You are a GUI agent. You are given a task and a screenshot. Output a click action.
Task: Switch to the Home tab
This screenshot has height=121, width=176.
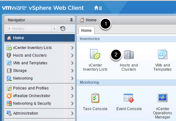point(86,30)
